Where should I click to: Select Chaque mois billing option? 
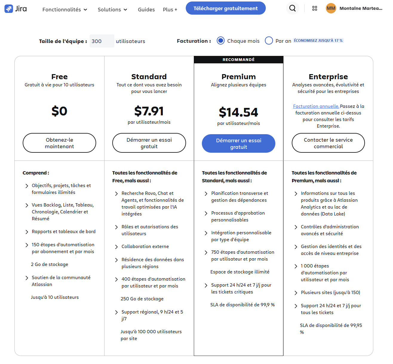point(221,41)
